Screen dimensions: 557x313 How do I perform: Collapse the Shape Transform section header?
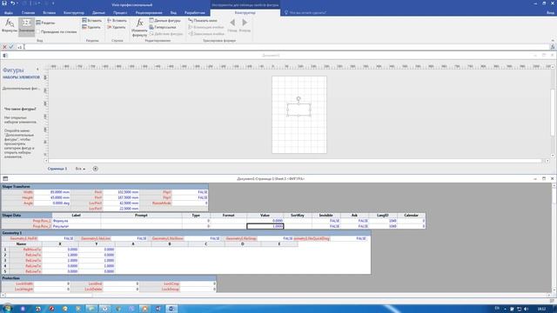(104, 186)
